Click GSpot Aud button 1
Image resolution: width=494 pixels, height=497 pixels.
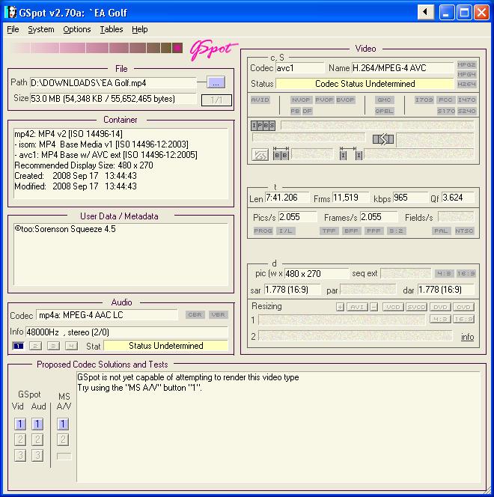pos(37,424)
